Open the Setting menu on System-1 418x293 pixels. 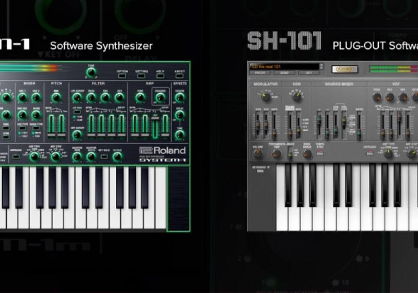pos(141,75)
